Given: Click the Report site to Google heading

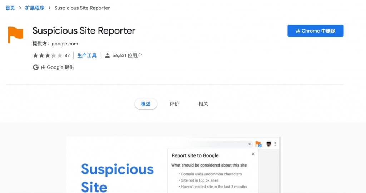Looking at the screenshot, I should [x=195, y=156].
